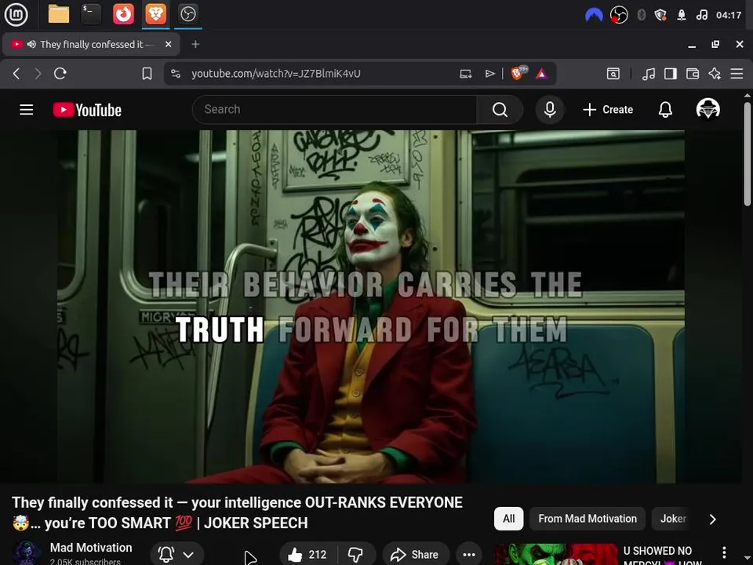The image size is (753, 565).
Task: Open the media controls music icon
Action: tap(649, 74)
